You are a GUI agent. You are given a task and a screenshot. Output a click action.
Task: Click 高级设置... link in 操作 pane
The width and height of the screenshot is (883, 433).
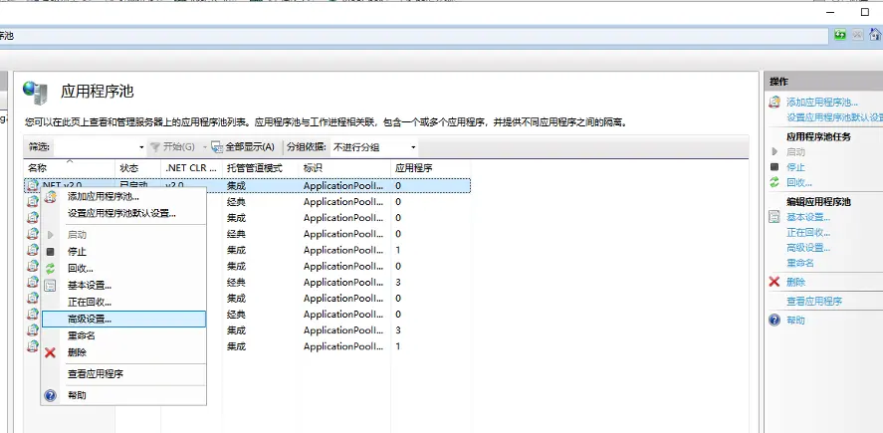(x=808, y=247)
